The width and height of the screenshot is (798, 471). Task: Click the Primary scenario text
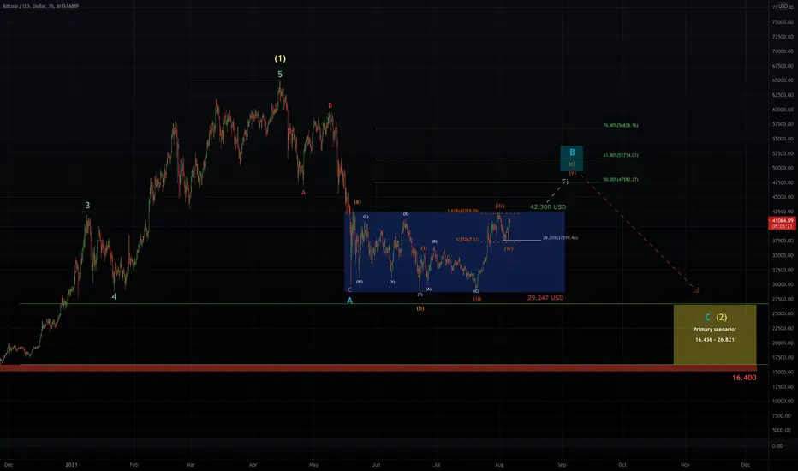(x=715, y=330)
